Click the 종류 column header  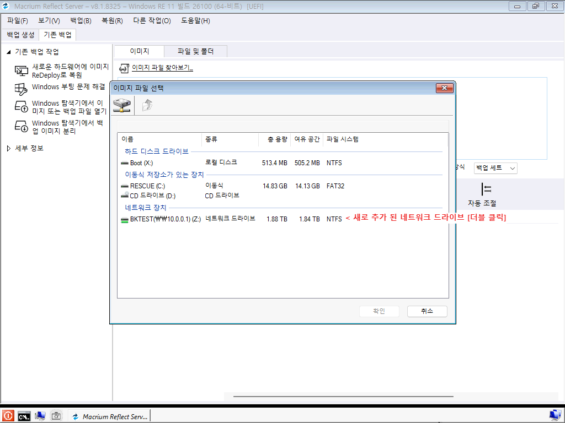[230, 139]
